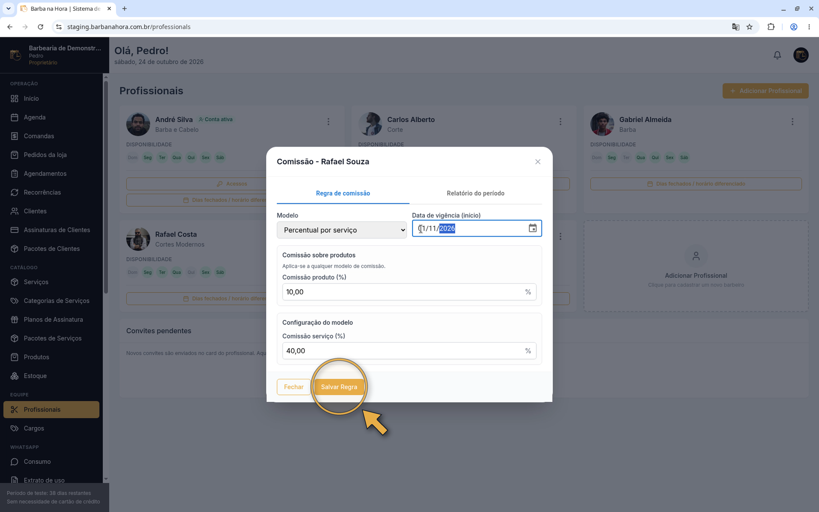Click Estoque boxes icon in sidebar
819x512 pixels.
[x=14, y=376]
